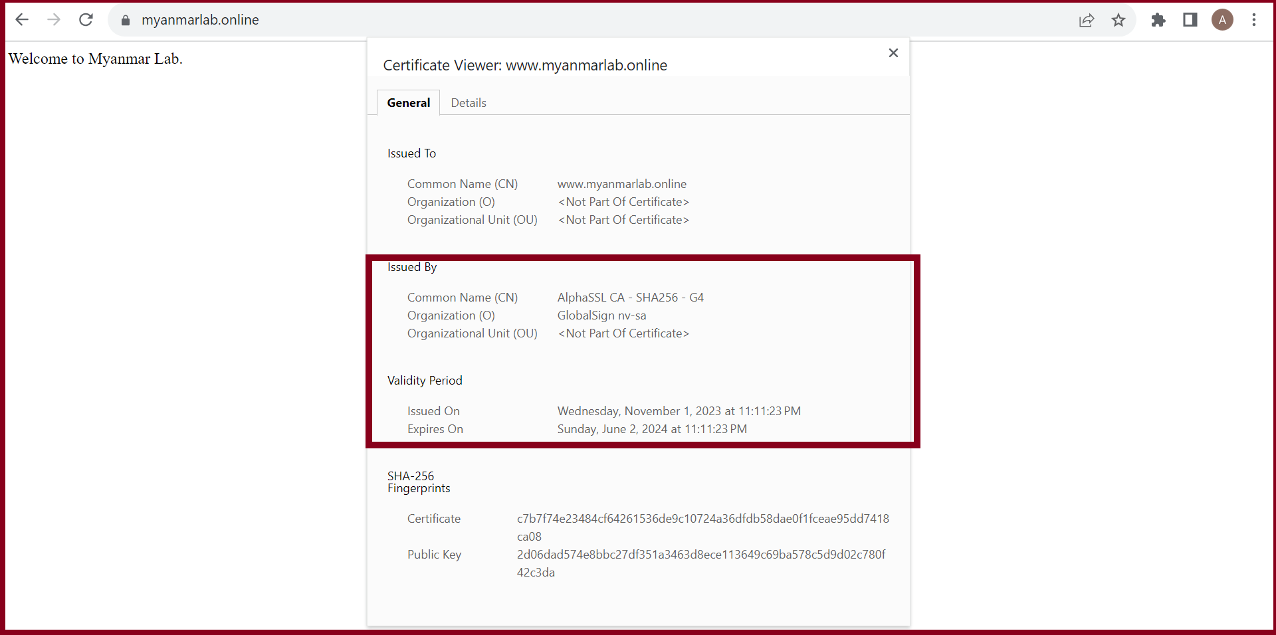Click the browser forward arrow
Image resolution: width=1276 pixels, height=635 pixels.
click(x=54, y=20)
